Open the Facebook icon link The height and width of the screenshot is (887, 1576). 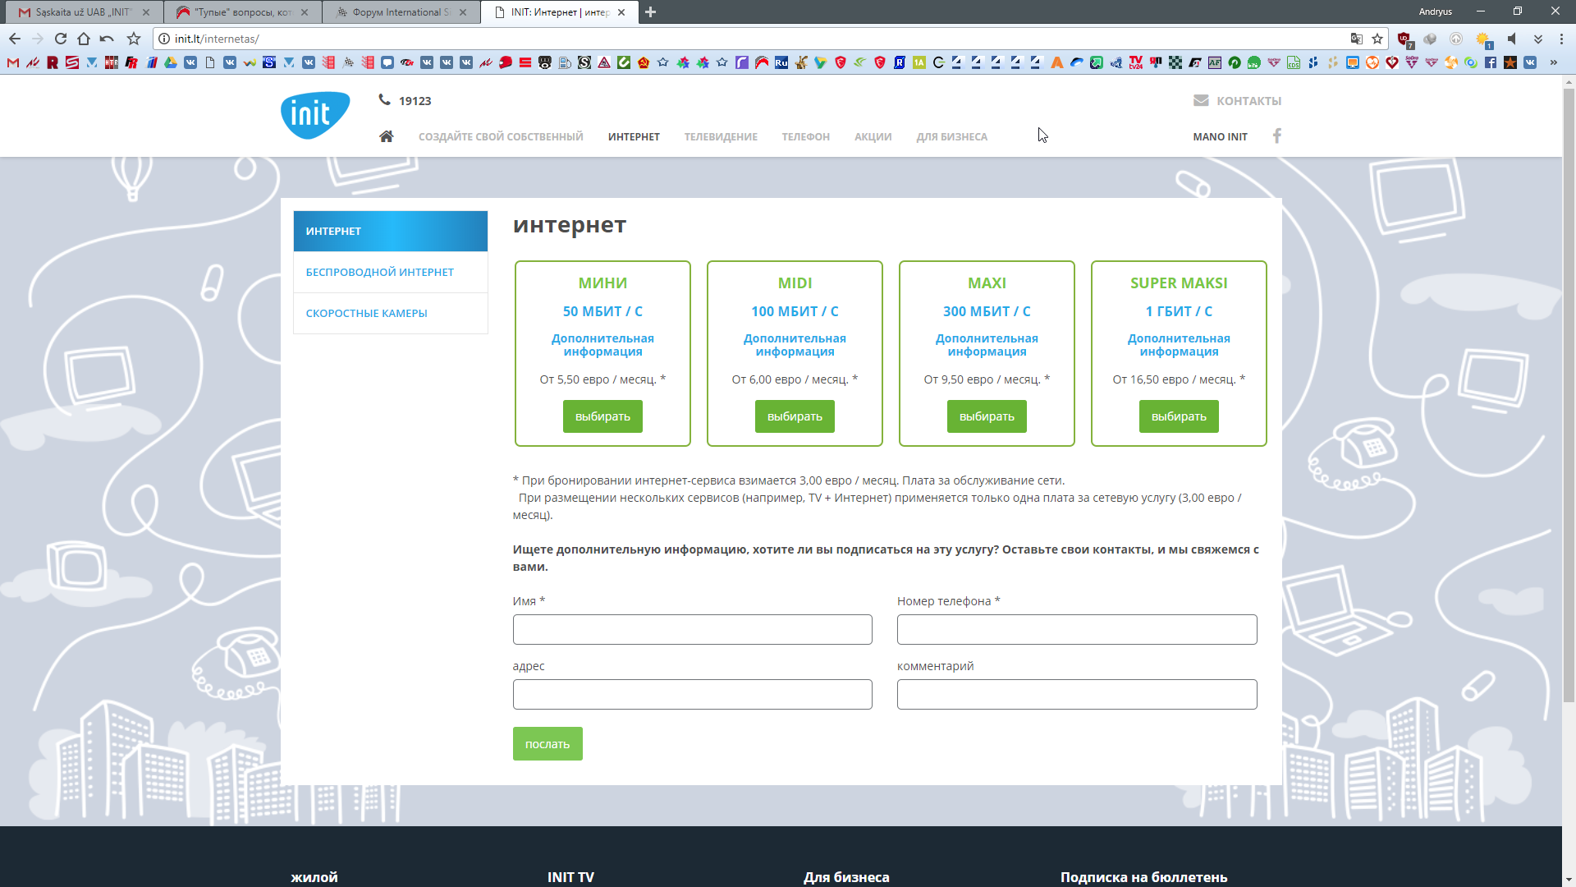1276,136
